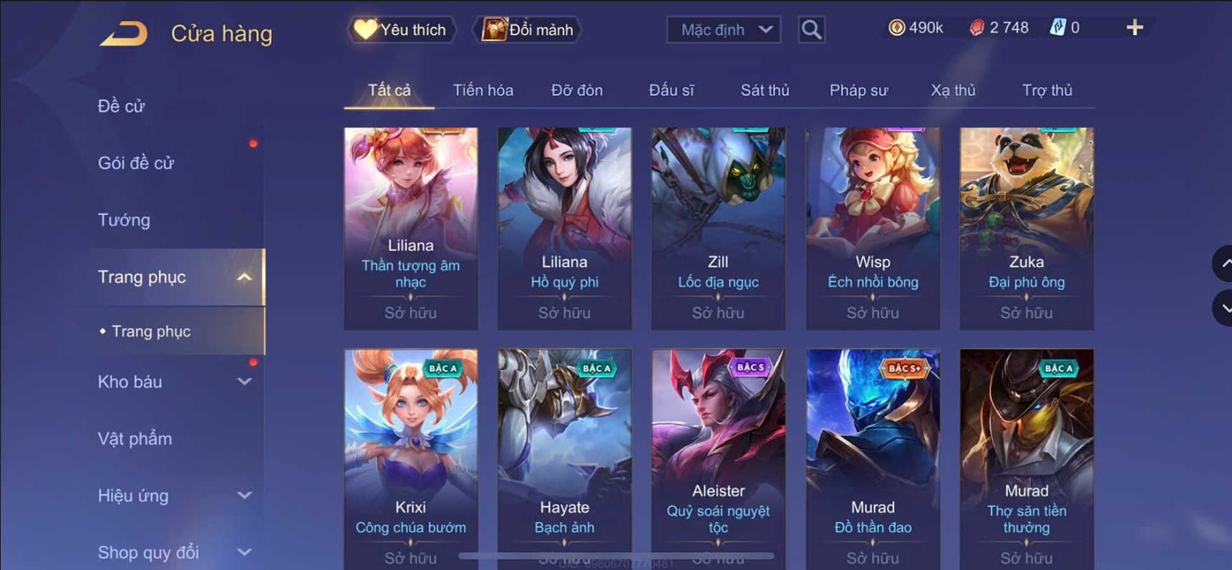The width and height of the screenshot is (1232, 570).
Task: Click the gold coin 490k icon
Action: point(896,28)
